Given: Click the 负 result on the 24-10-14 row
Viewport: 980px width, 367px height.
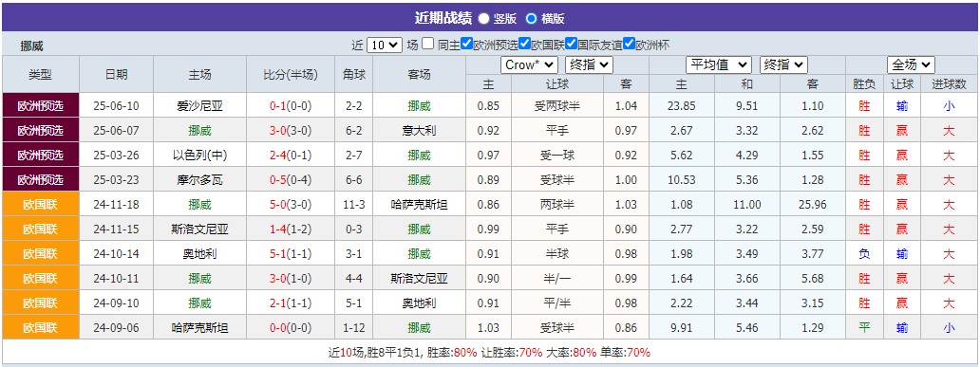Looking at the screenshot, I should (864, 254).
